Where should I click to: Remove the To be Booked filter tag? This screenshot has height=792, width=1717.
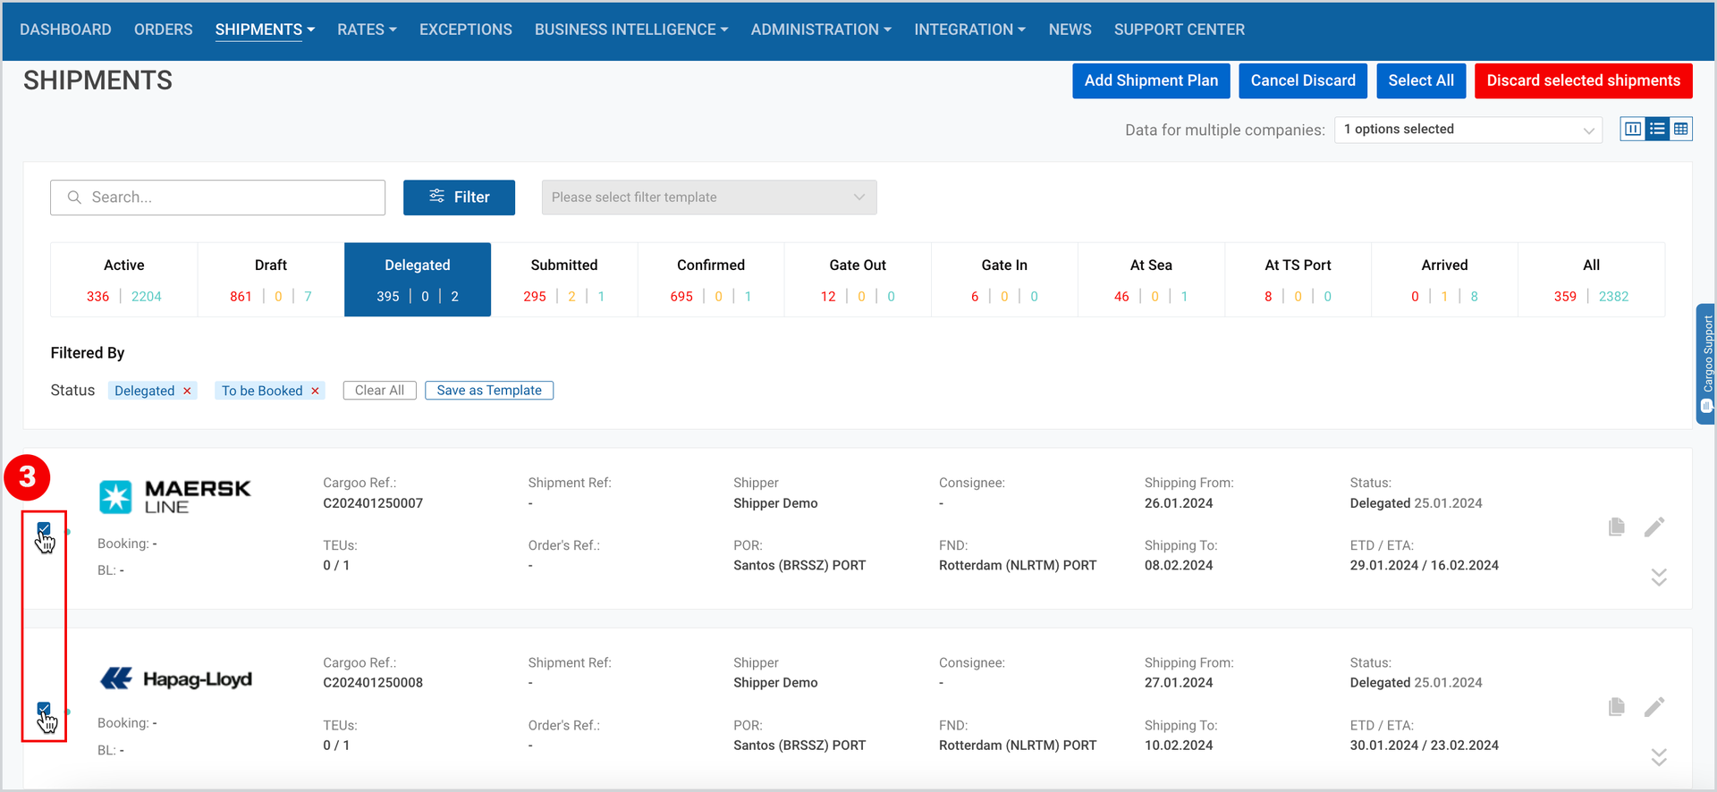(x=315, y=391)
